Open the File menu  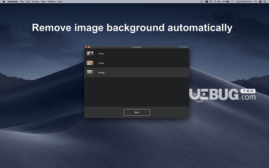pyautogui.click(x=22, y=1)
